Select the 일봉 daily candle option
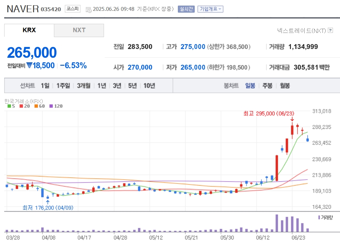 pos(250,86)
